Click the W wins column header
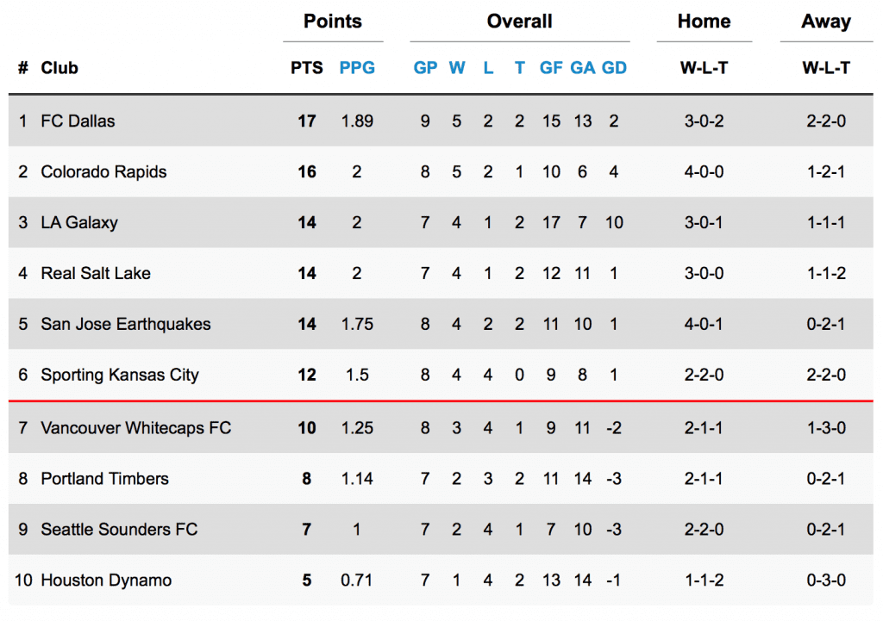The image size is (883, 621). point(457,68)
